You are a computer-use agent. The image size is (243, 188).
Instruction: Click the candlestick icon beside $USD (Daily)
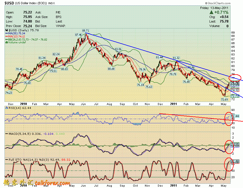pyautogui.click(x=7, y=30)
